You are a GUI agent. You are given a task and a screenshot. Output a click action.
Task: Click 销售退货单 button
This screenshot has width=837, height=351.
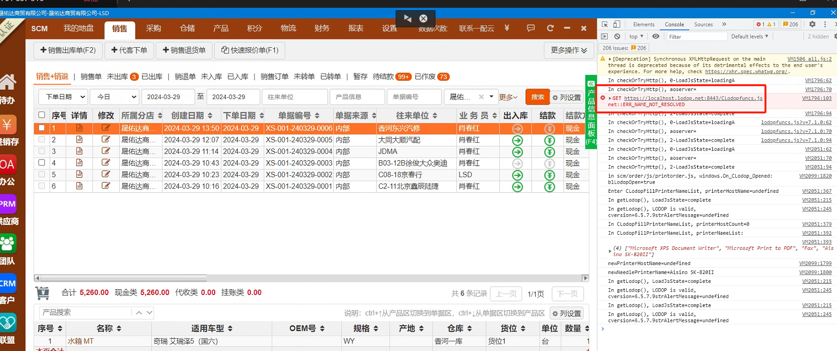[184, 50]
